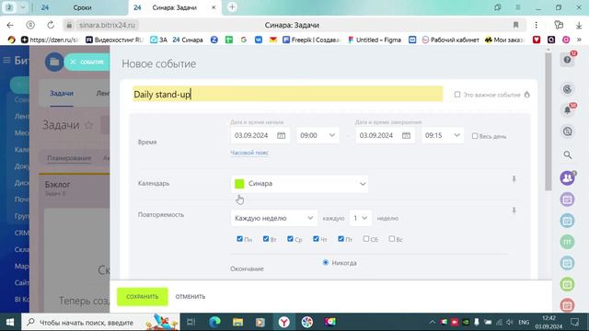
Task: Close the slider with СОБЫТИЕ tag
Action: (x=73, y=62)
